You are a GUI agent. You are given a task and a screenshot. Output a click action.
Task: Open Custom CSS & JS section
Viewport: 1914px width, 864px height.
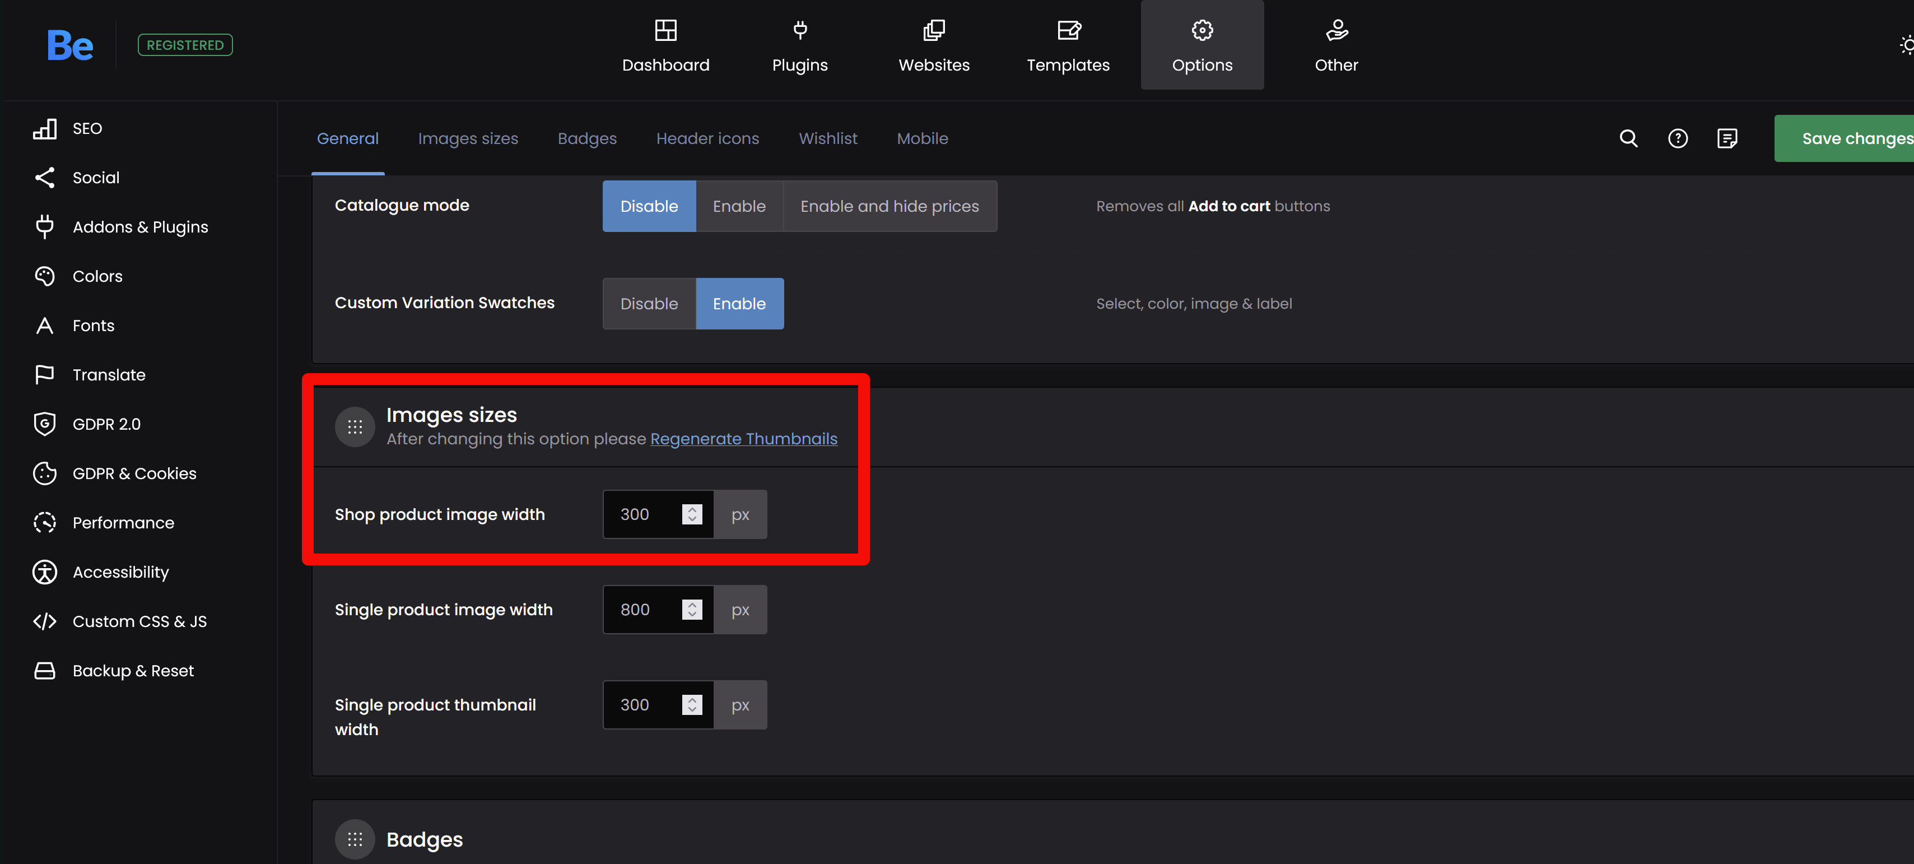point(139,621)
